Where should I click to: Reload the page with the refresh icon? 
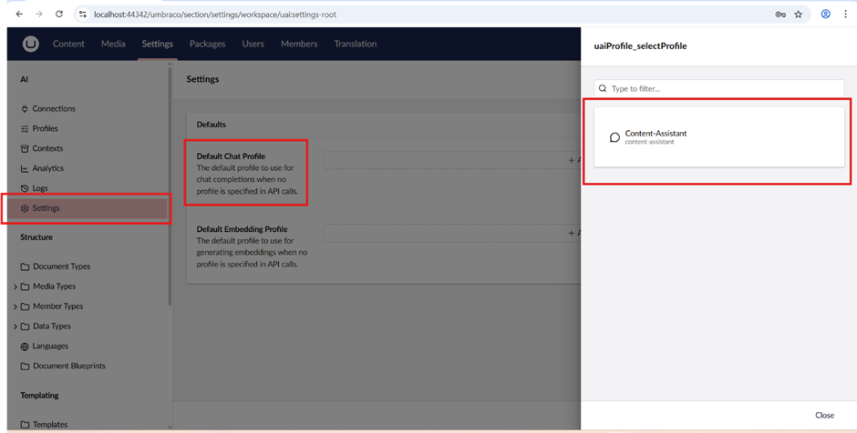pyautogui.click(x=59, y=15)
